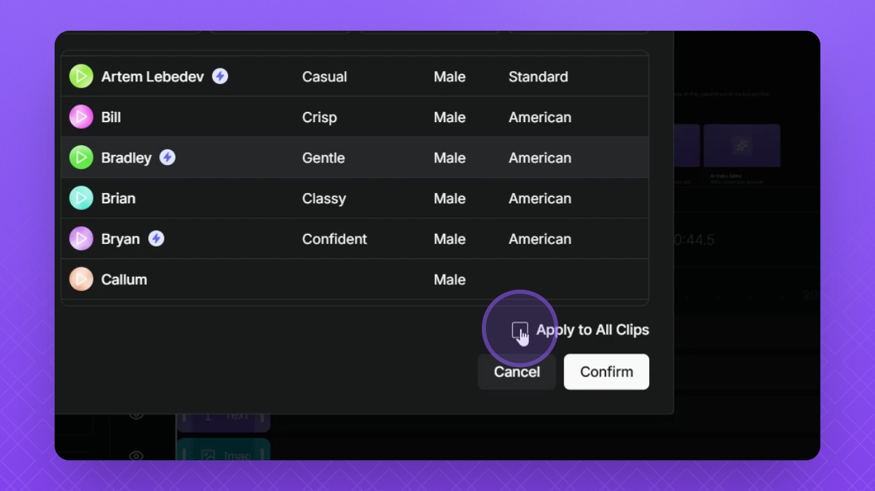The height and width of the screenshot is (491, 875).
Task: Click lightning badge next to Artem Lebedev
Action: pyautogui.click(x=220, y=76)
